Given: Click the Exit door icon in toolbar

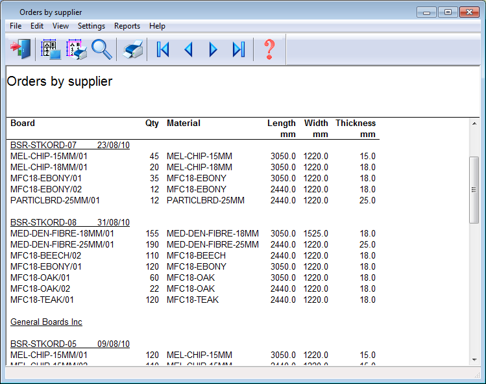Looking at the screenshot, I should tap(21, 49).
